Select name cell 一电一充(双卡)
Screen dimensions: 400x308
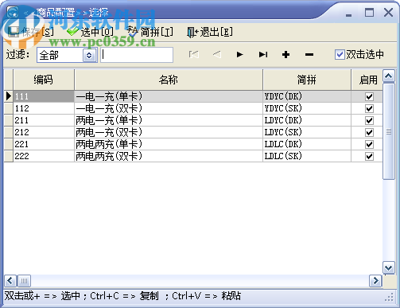coord(169,108)
